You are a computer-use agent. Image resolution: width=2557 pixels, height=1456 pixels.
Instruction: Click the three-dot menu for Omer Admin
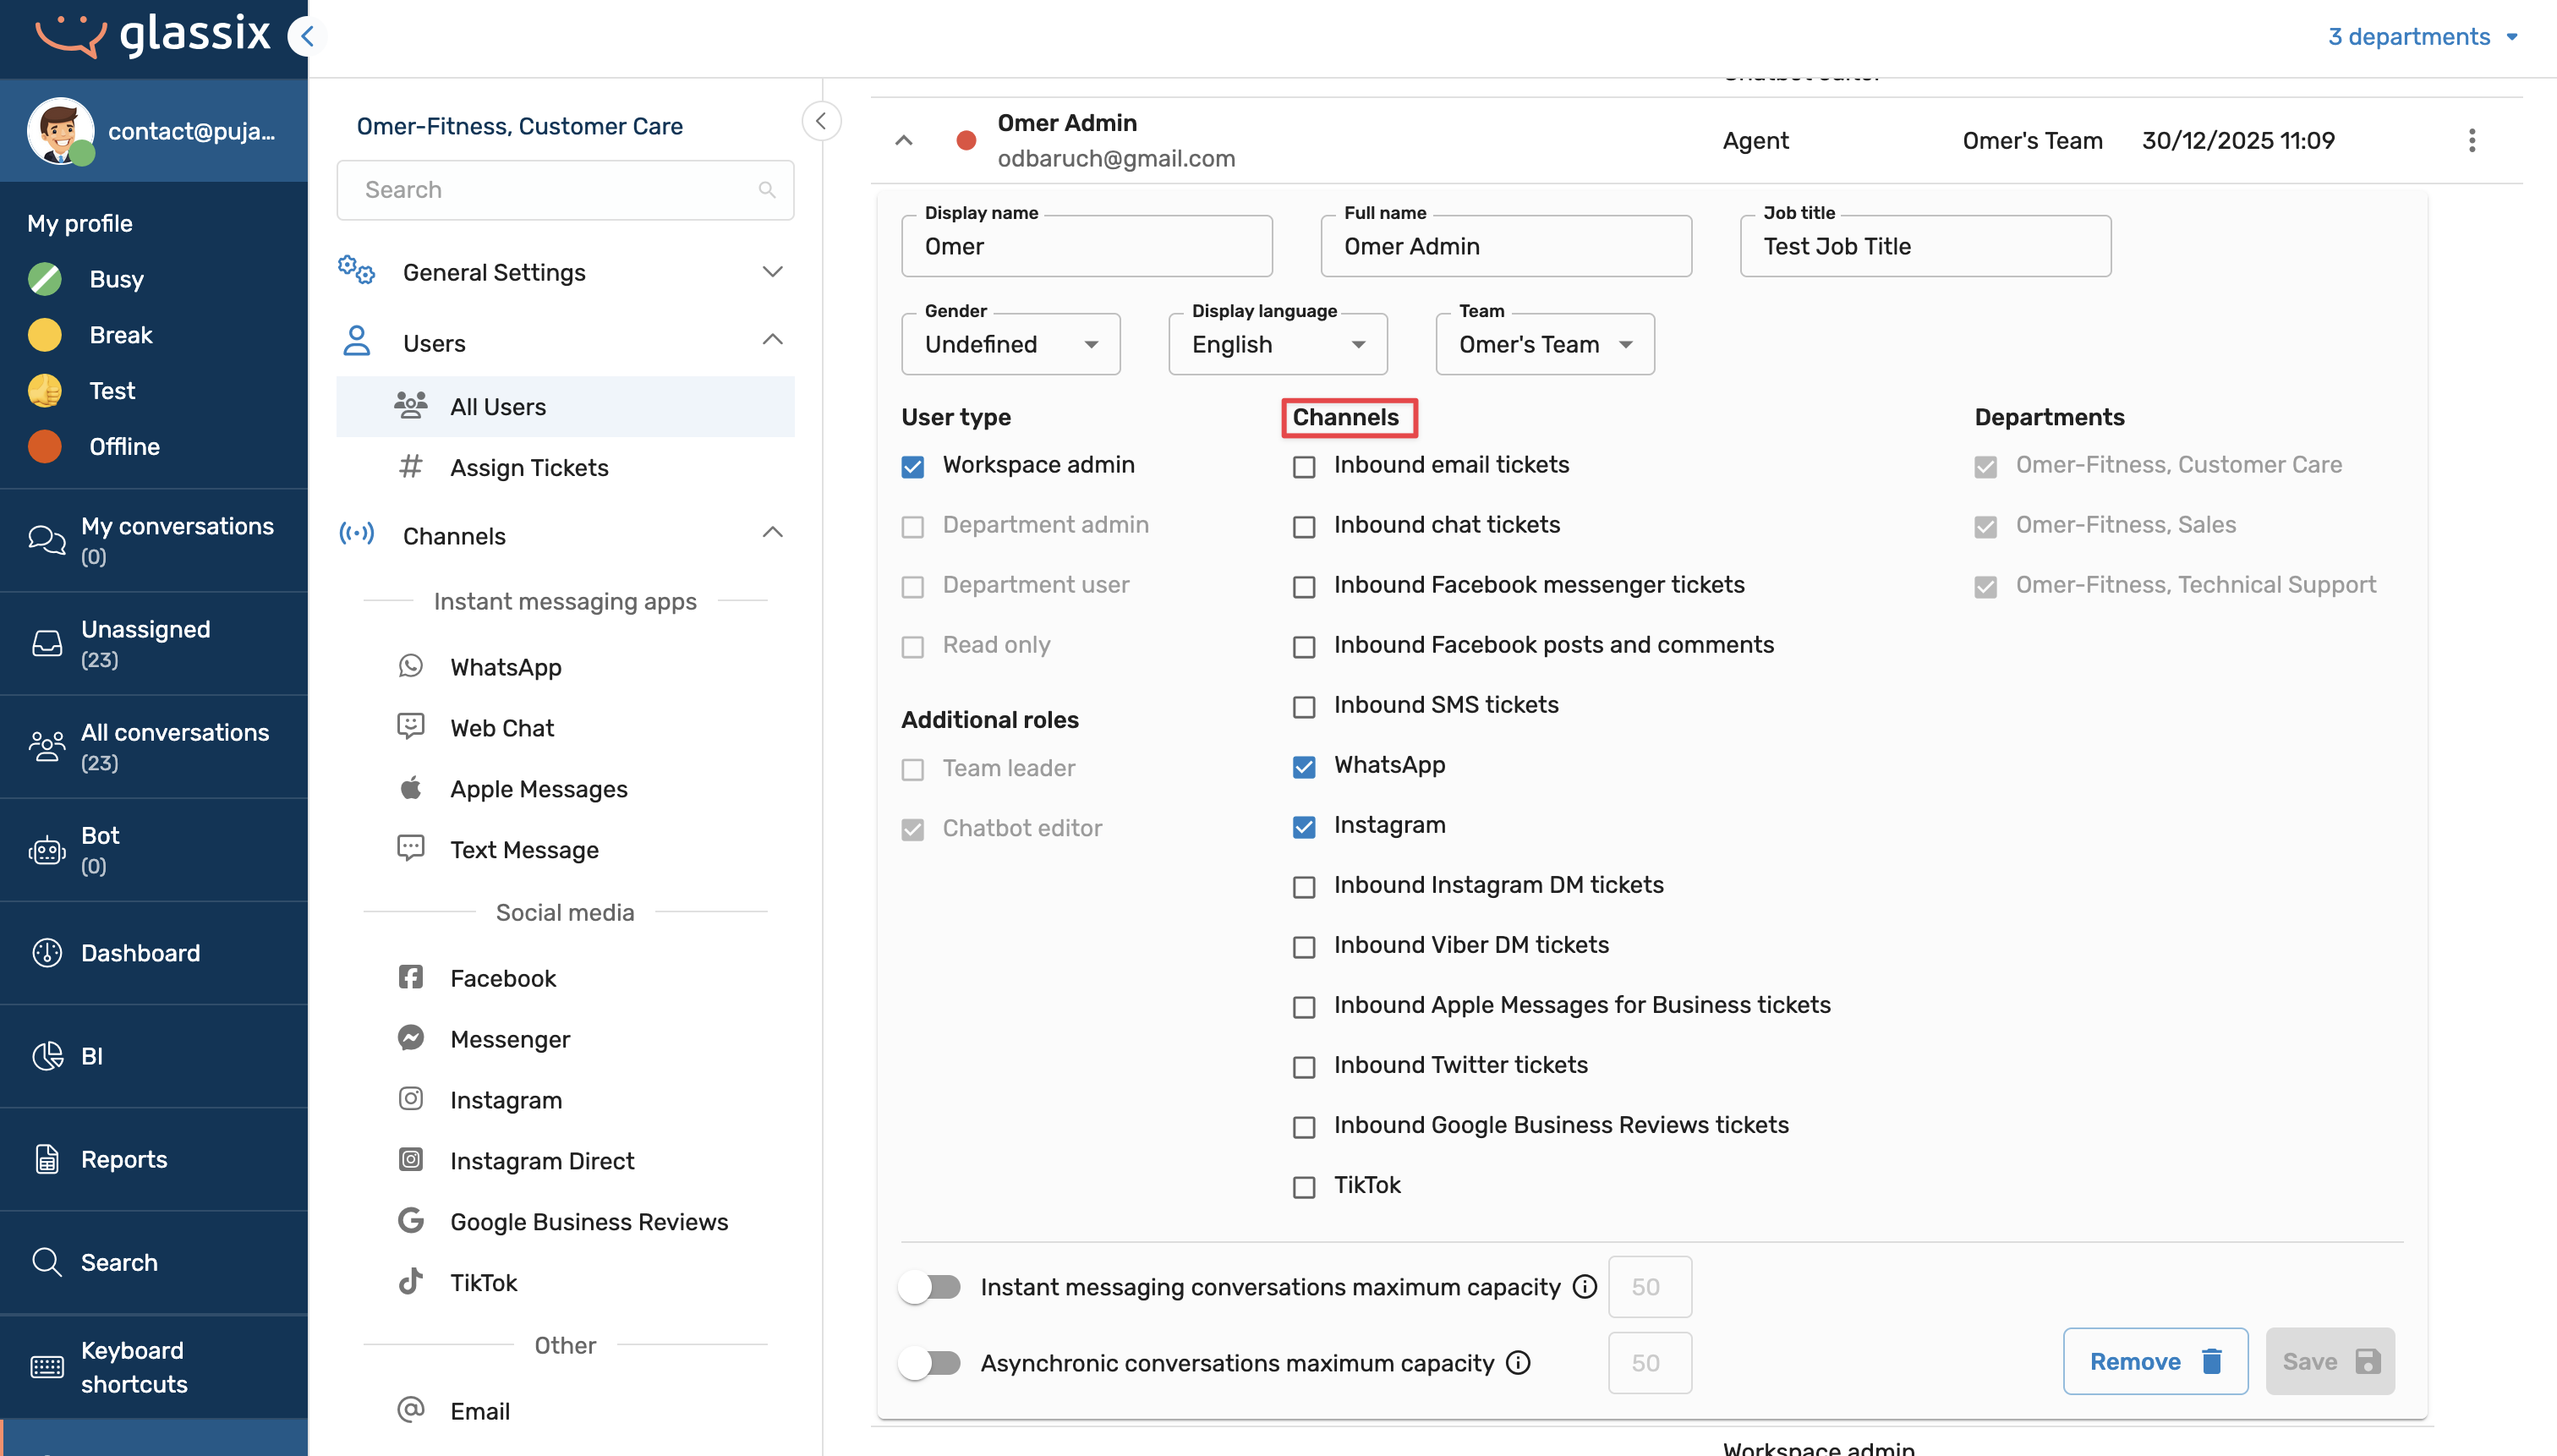point(2471,140)
